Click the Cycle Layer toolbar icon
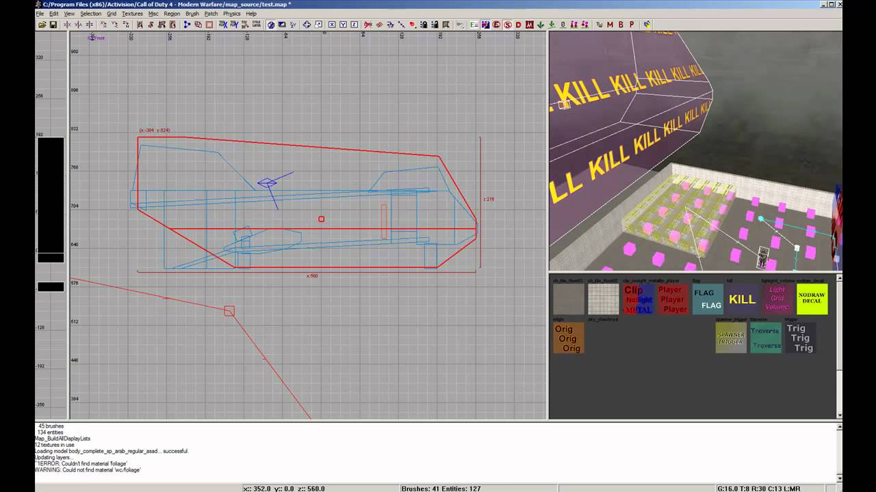The height and width of the screenshot is (492, 876). [x=257, y=25]
